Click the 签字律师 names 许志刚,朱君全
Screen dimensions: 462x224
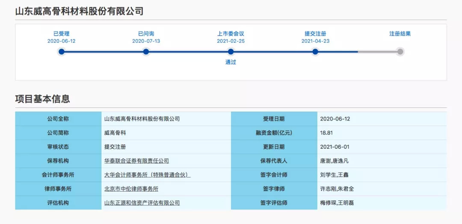click(337, 189)
